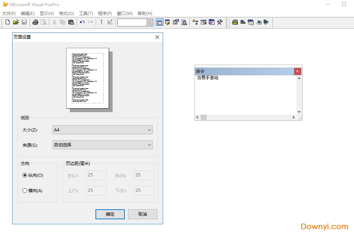Viewport: 354px width, 235px height.
Task: Expand the 大小 paper size dropdown
Action: click(102, 130)
